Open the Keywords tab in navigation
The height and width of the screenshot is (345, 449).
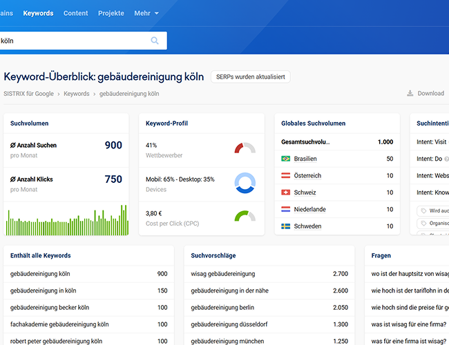(x=38, y=13)
